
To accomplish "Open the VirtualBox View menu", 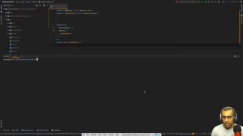I will click(x=99, y=134).
